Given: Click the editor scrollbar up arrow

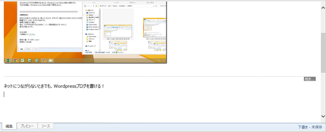Looking at the screenshot, I should (323, 3).
